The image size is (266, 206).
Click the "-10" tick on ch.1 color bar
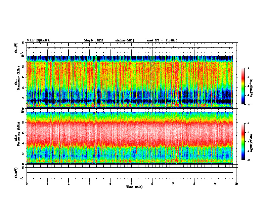tap(248, 105)
